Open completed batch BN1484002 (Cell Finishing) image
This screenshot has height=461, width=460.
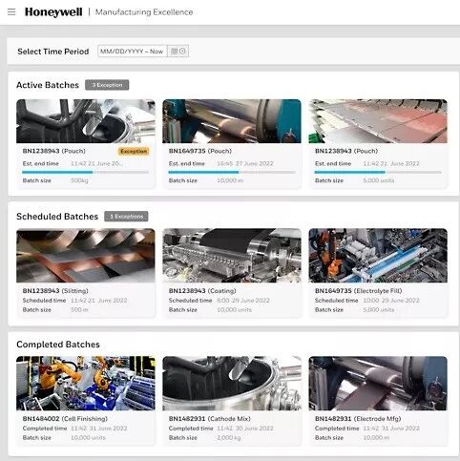point(86,384)
